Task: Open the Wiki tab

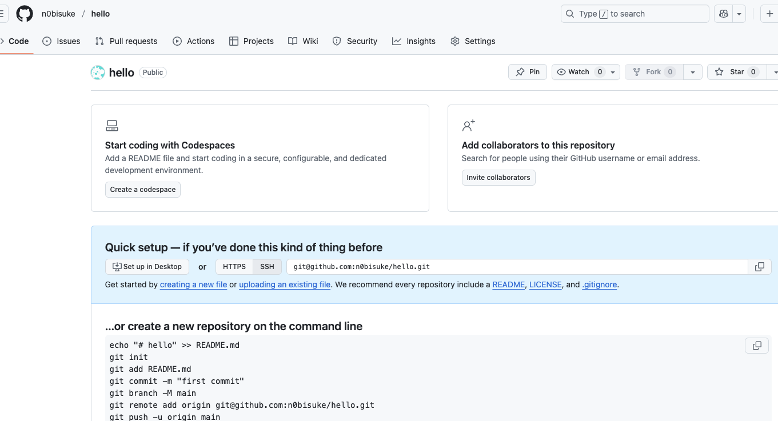Action: point(303,41)
